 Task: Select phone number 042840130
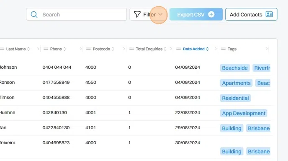[54, 113]
